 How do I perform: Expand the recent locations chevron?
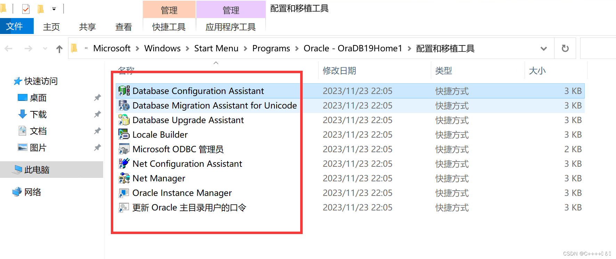point(45,49)
